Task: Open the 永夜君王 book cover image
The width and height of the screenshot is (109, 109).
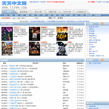Action: click(x=35, y=48)
